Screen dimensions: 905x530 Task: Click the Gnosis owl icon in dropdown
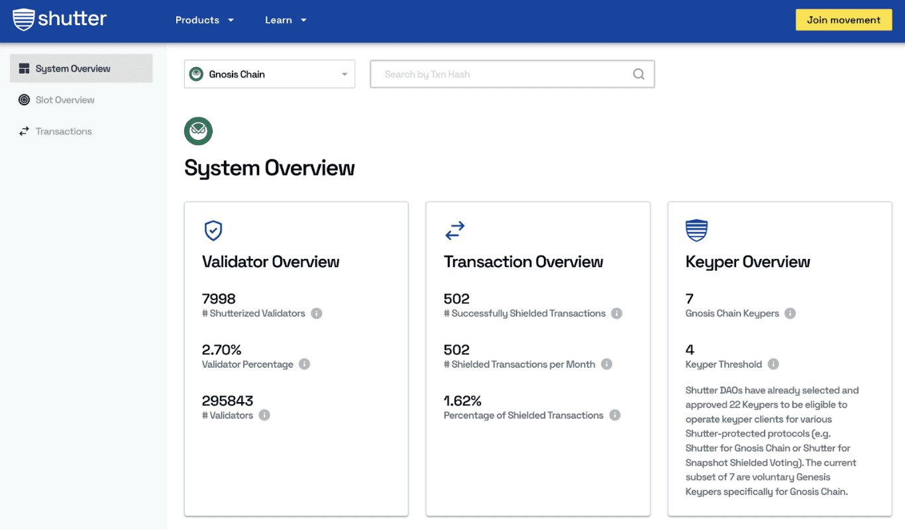(196, 74)
